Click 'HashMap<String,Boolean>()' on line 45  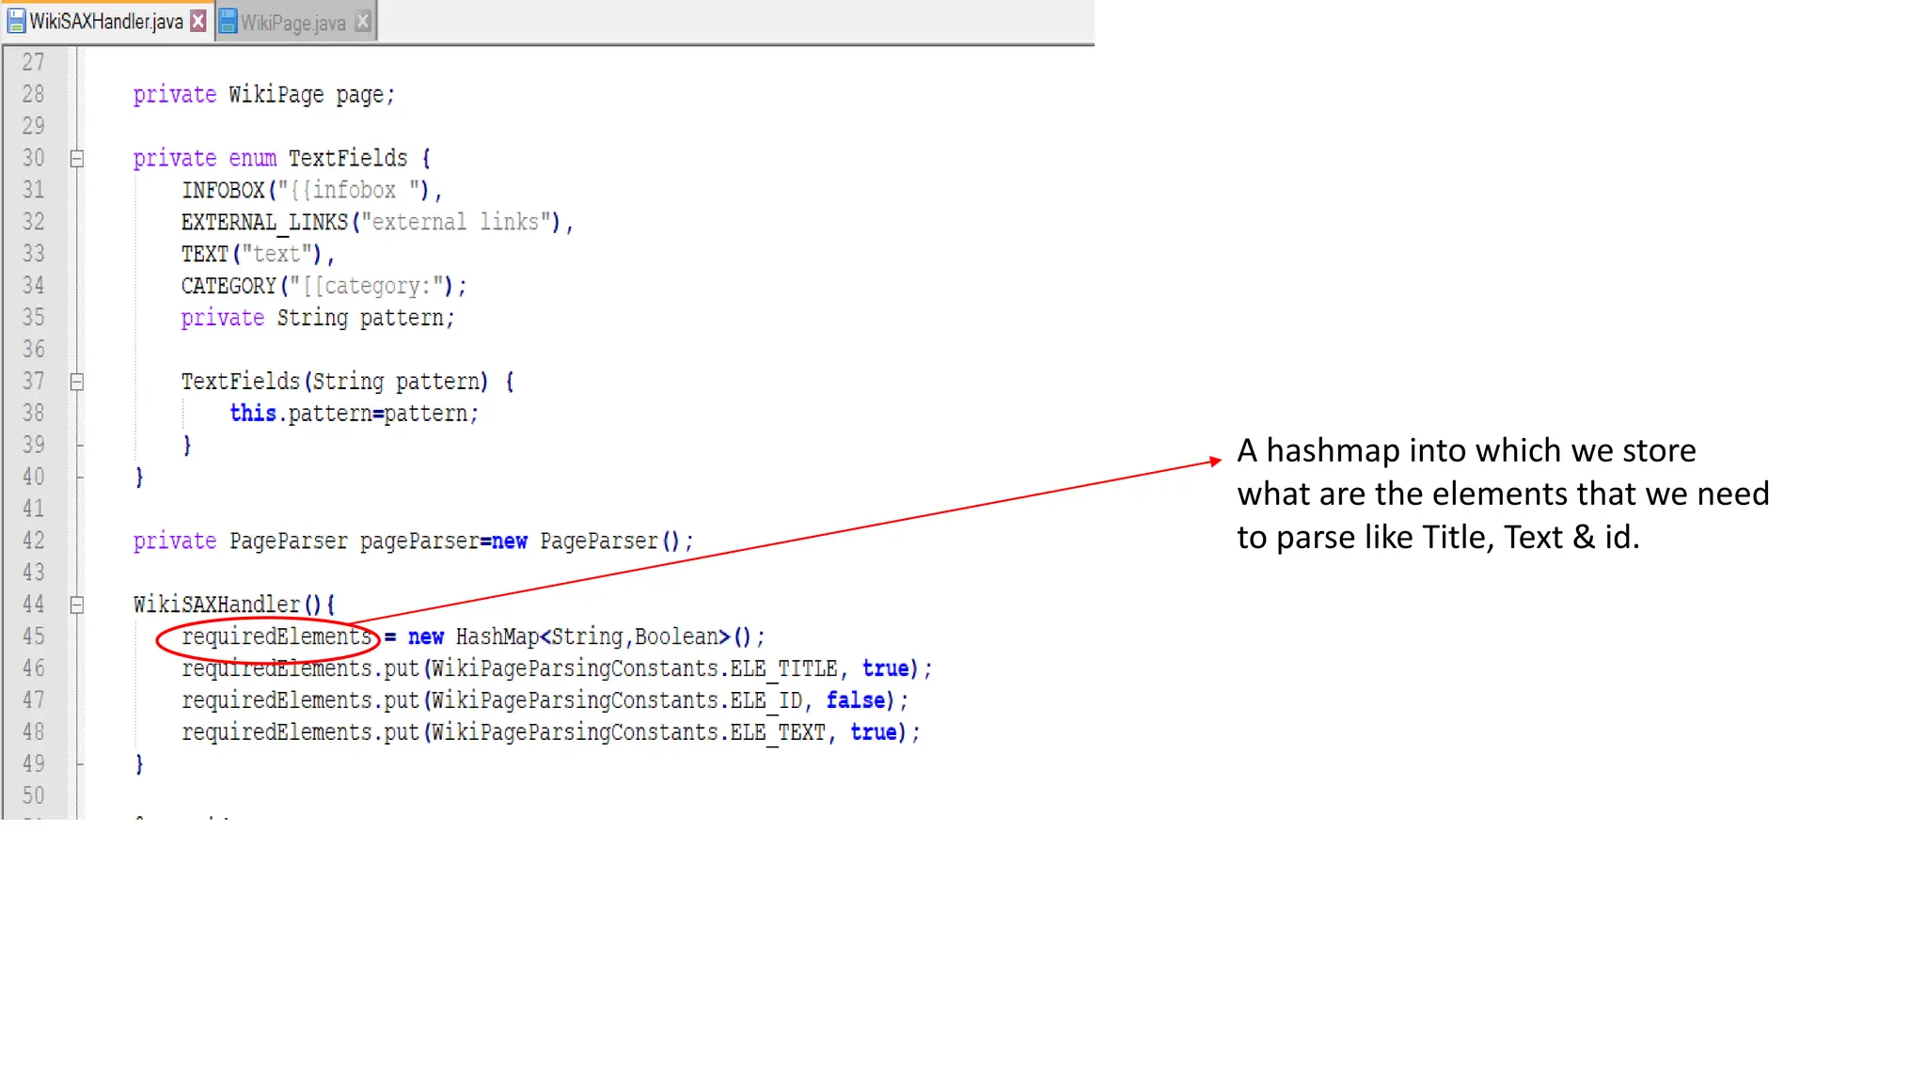[604, 636]
